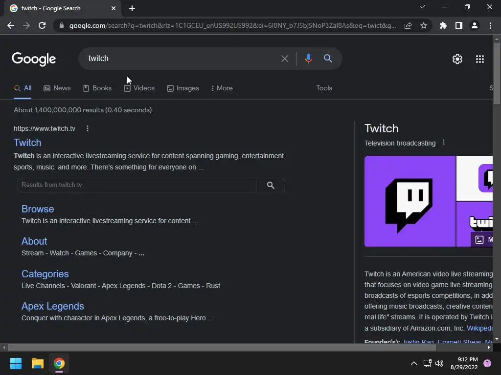This screenshot has height=375, width=501.
Task: Click the magnifier search button in Google search bar
Action: coord(328,59)
